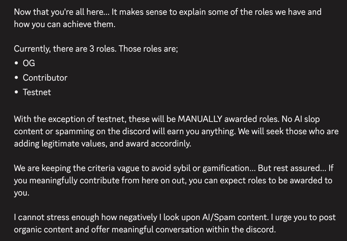This screenshot has width=347, height=241.
Task: Click the "OG" bullet list item
Action: tap(29, 63)
